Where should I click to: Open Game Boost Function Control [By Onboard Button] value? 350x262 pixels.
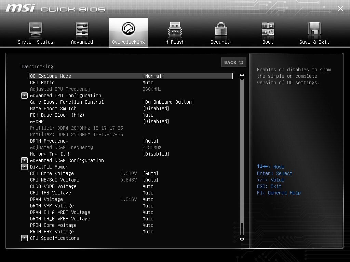[x=168, y=102]
